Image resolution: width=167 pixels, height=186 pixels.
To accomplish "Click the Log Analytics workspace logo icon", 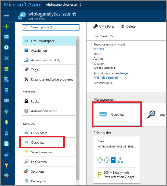I will (x=22, y=16).
